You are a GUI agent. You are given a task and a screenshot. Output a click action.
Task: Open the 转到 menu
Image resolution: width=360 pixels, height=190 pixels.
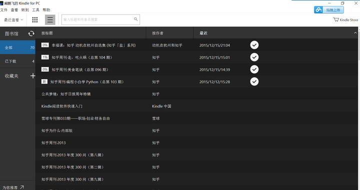(25, 10)
